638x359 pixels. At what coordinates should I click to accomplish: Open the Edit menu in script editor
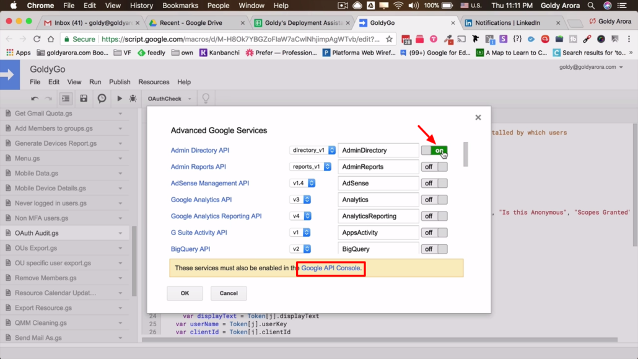pos(54,82)
